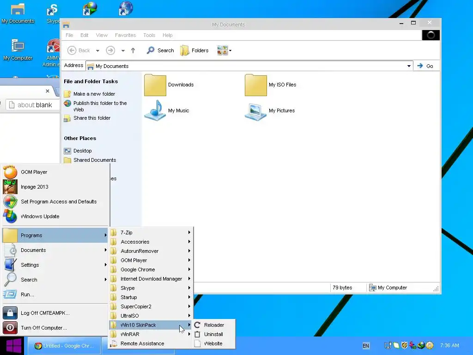Toggle the Folders pane button
Screen dimensions: 473x355
(x=194, y=50)
